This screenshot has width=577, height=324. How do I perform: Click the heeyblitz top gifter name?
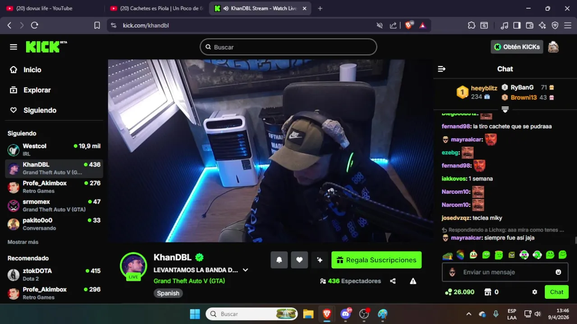click(x=484, y=88)
